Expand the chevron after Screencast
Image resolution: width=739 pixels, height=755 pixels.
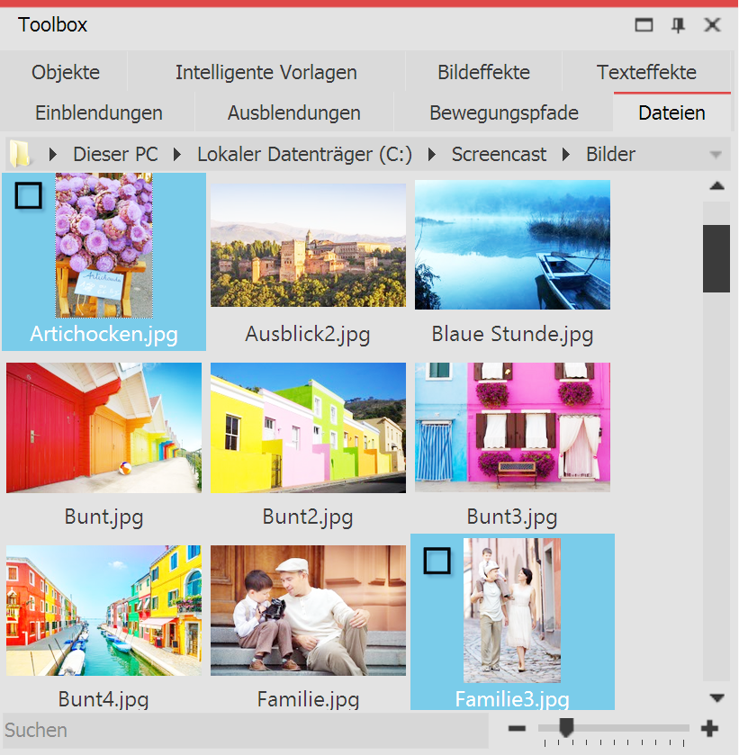(x=566, y=154)
